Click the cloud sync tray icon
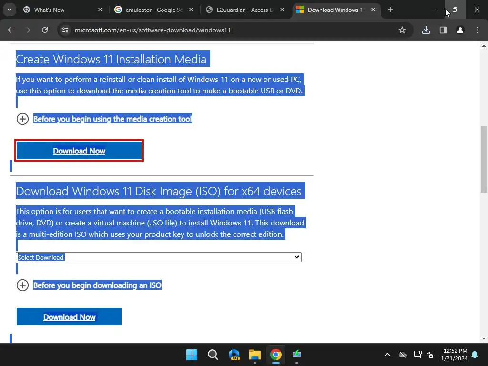 (x=403, y=355)
